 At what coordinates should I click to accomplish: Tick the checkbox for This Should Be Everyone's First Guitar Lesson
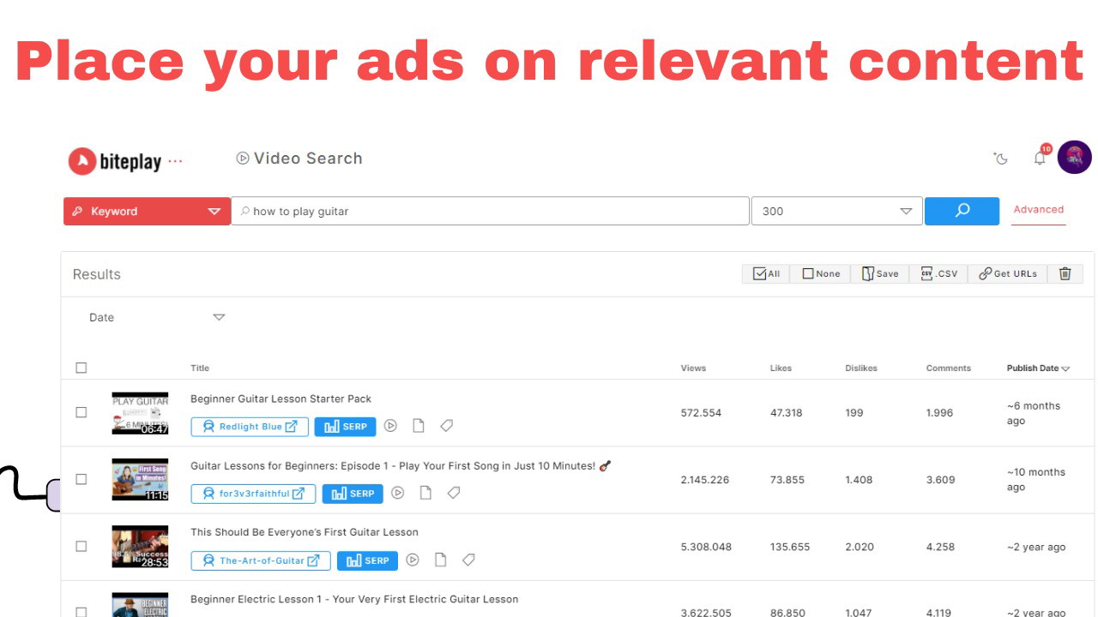coord(81,546)
